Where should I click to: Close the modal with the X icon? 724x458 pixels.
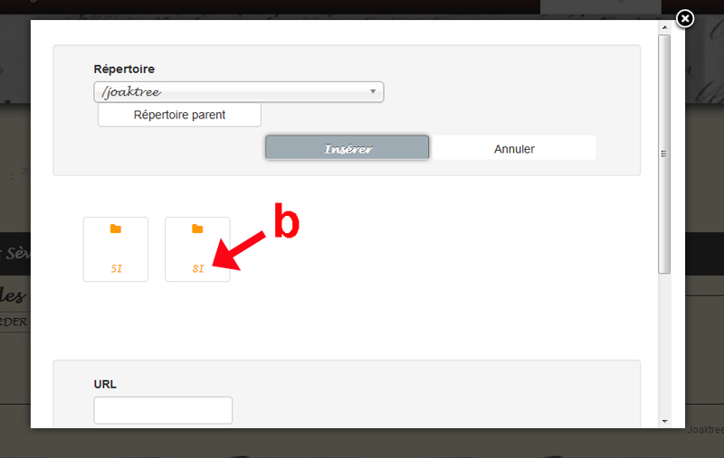coord(685,18)
